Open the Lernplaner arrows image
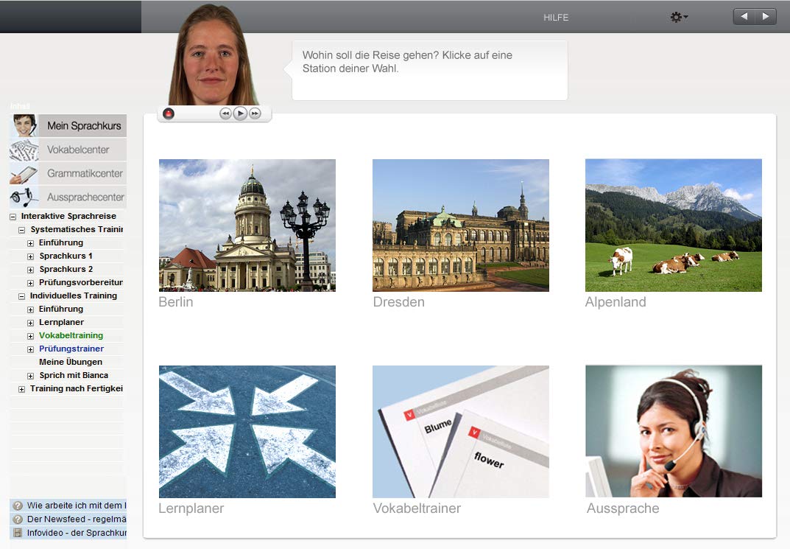This screenshot has height=549, width=790. (247, 432)
